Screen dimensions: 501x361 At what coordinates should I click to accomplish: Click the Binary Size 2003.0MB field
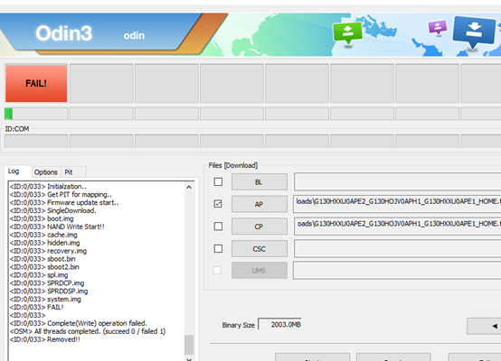(x=280, y=325)
